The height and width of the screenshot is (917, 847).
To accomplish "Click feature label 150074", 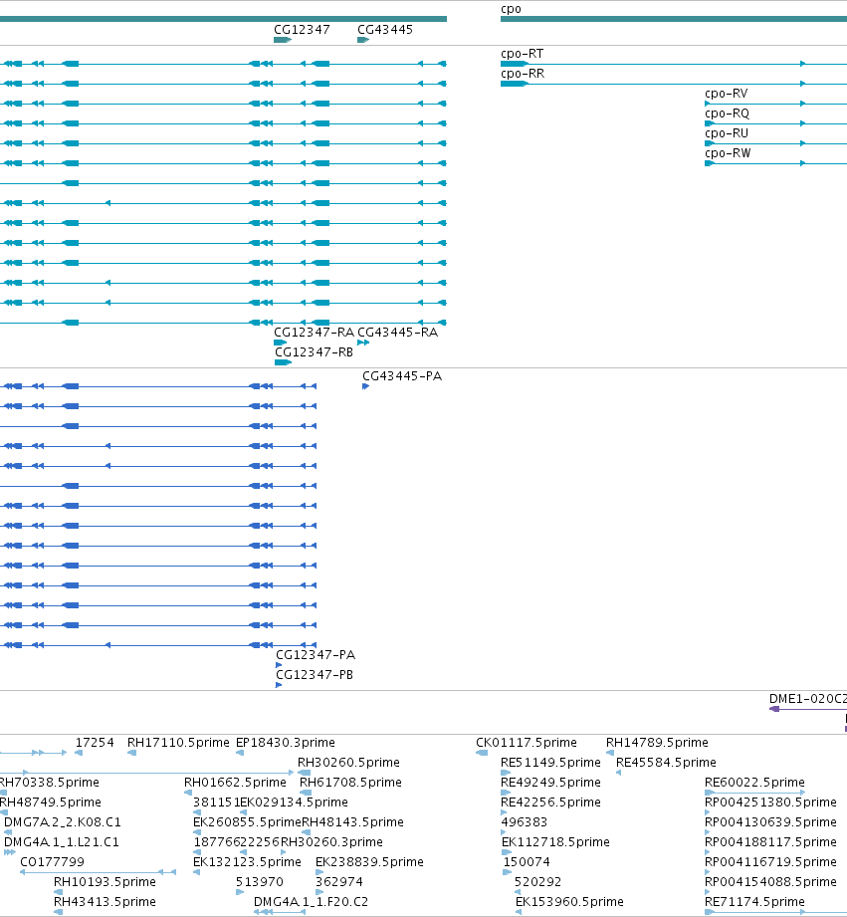I will click(527, 862).
